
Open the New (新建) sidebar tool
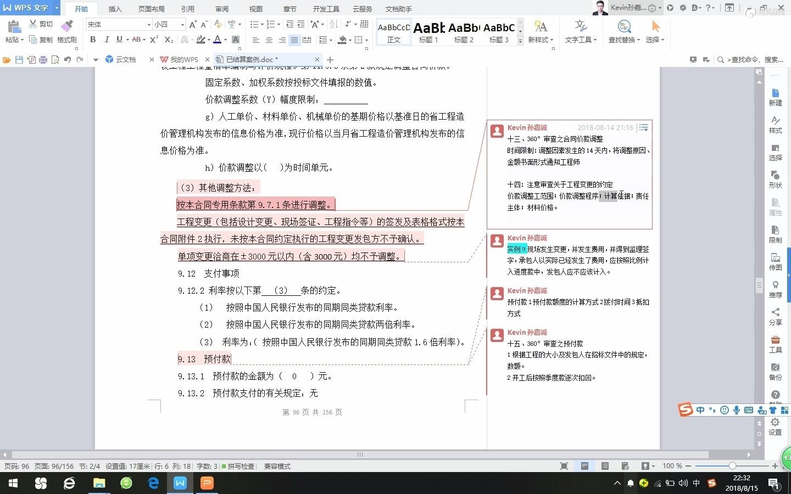[x=775, y=97]
